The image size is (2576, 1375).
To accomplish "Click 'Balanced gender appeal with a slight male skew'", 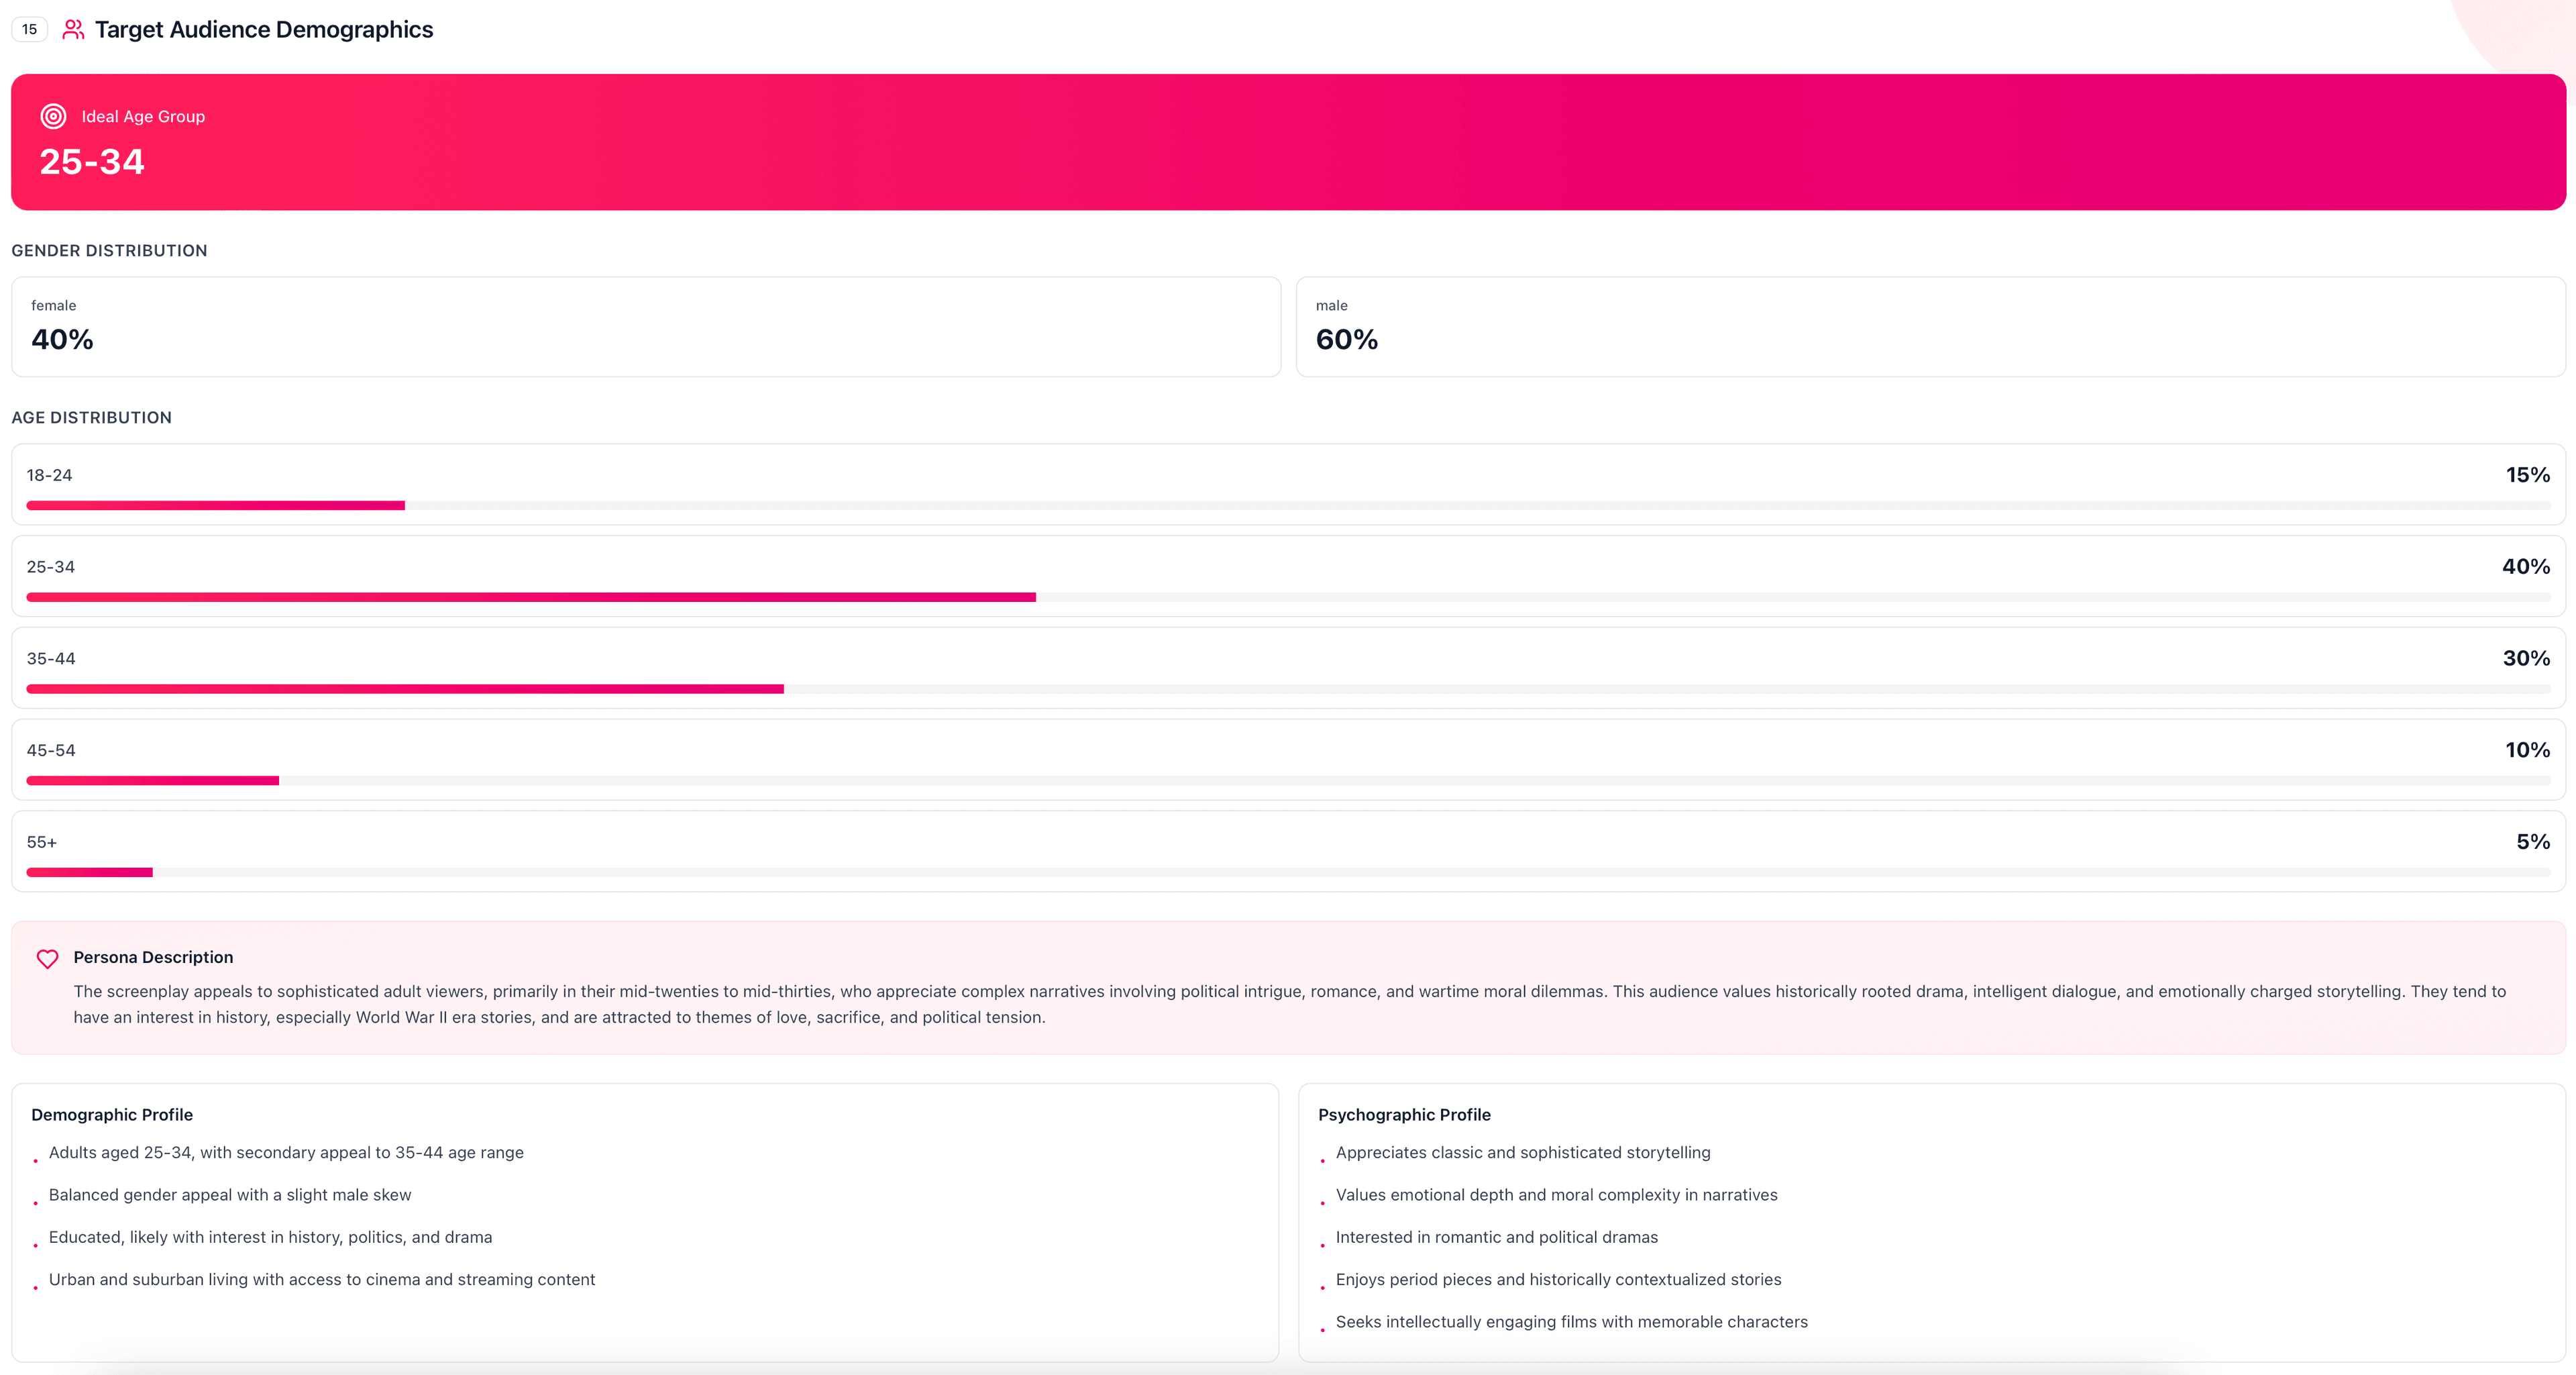I will 230,1196.
